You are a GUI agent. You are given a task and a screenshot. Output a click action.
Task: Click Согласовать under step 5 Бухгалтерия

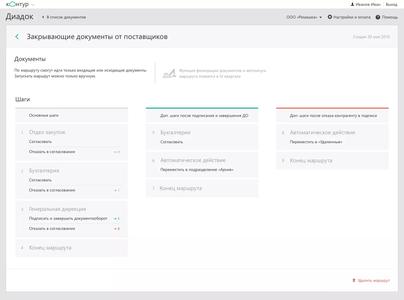pos(172,142)
